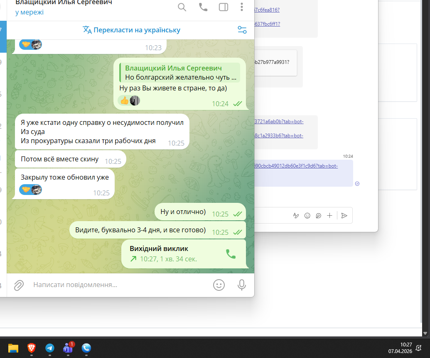
Task: Click handshake reaction under the 10:23 message
Action: 30,44
